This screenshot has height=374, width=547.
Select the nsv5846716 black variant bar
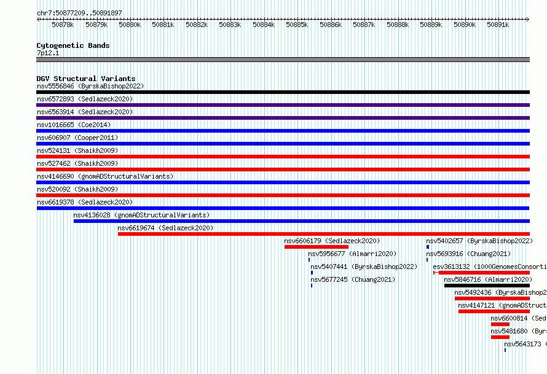487,286
